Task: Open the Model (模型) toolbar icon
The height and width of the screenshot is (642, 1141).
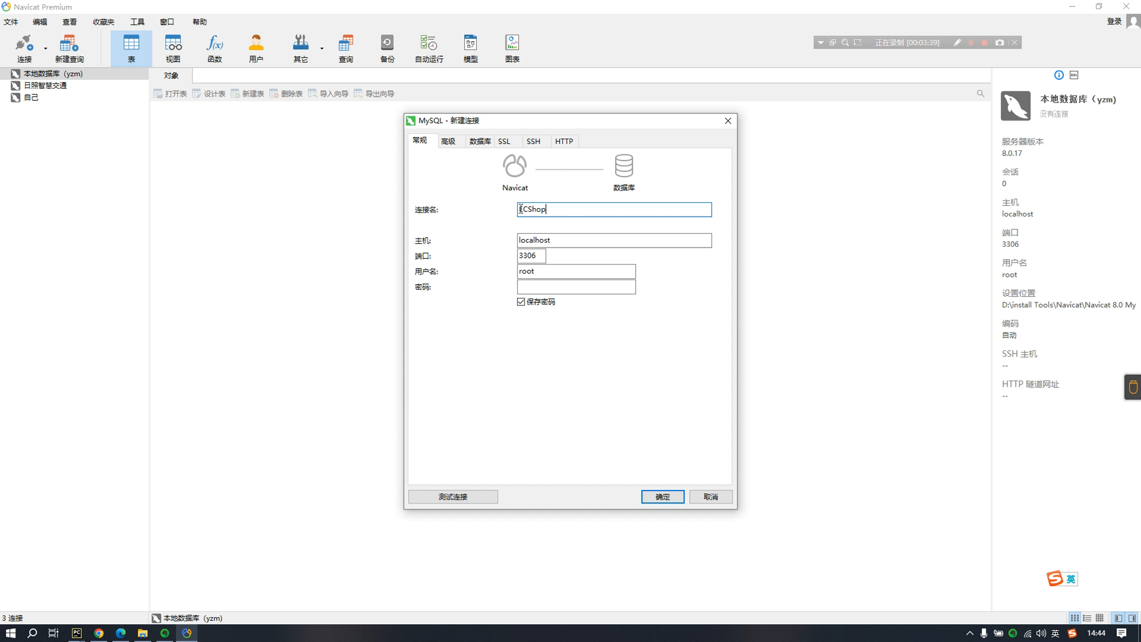Action: 471,48
